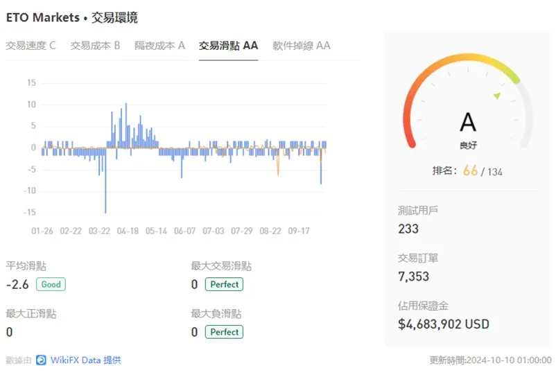
Task: Click the 平均滑點 label
Action: point(26,266)
